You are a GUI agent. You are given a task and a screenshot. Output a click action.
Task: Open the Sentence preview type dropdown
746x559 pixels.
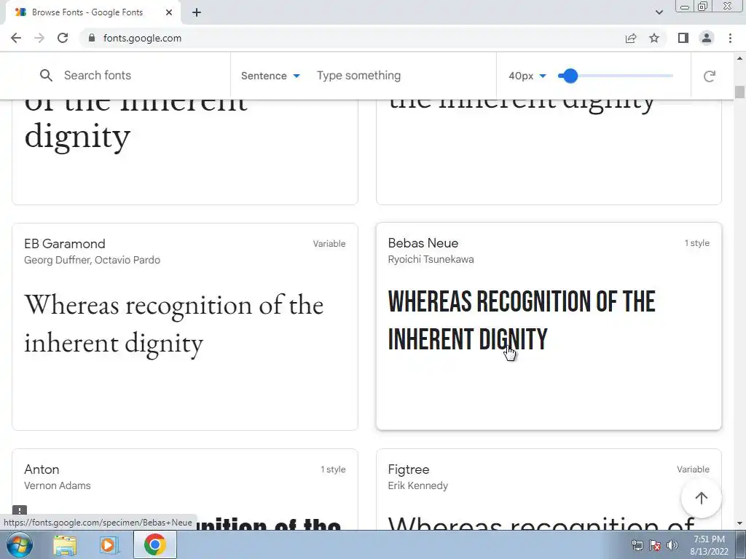[270, 76]
